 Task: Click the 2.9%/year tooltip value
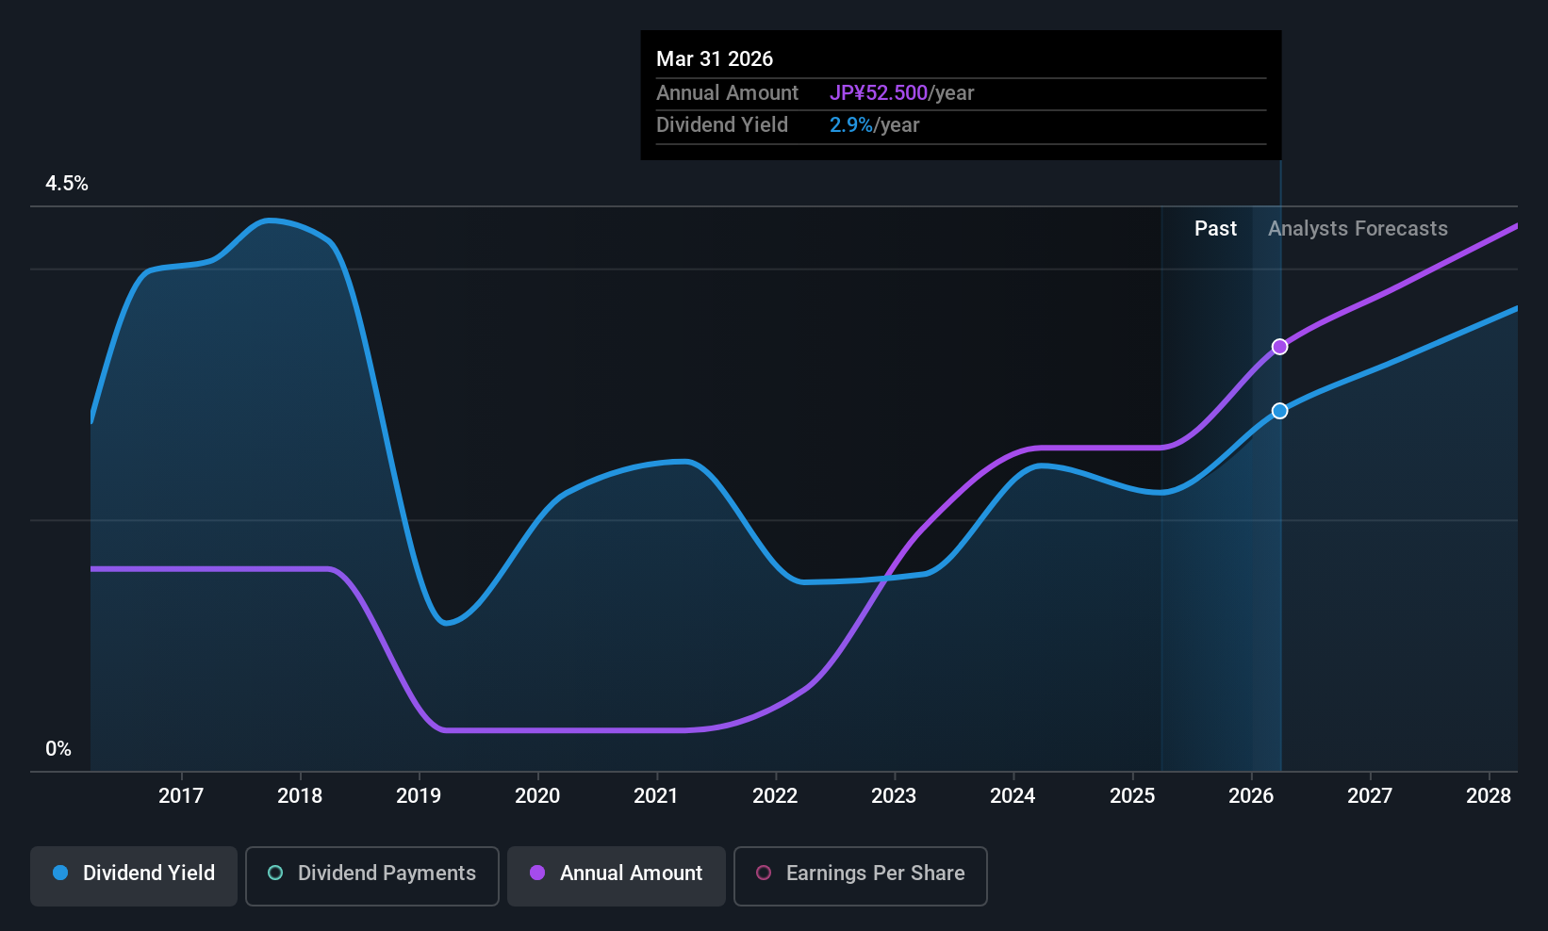pos(874,125)
